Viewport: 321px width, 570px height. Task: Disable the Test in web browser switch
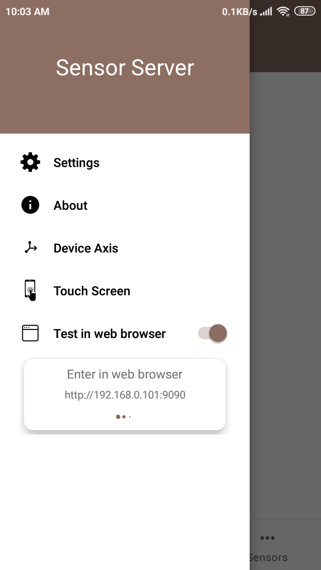click(x=213, y=333)
